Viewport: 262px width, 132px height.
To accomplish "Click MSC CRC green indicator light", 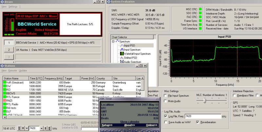I will 200,9.
